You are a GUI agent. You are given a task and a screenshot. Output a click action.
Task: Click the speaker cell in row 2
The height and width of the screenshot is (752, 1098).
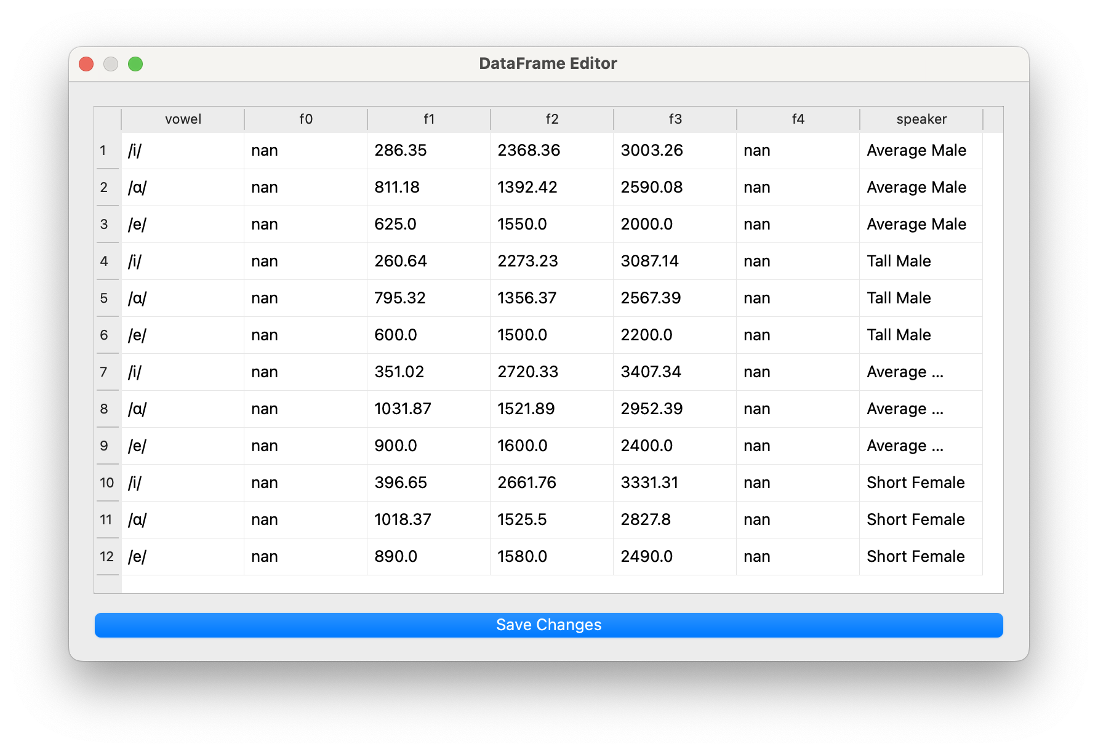pos(921,188)
